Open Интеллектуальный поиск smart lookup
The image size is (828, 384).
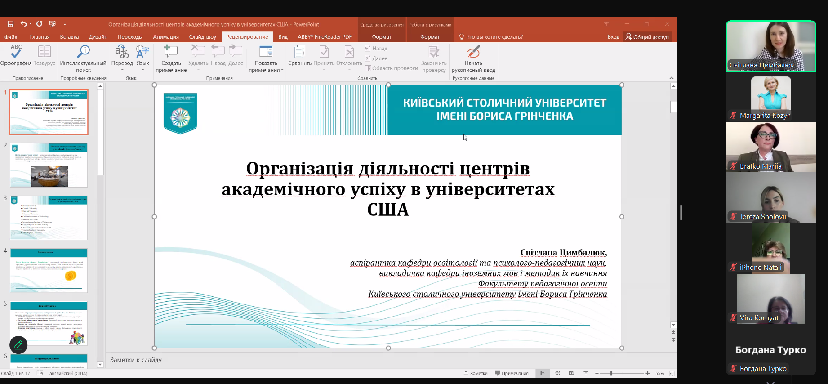[83, 58]
